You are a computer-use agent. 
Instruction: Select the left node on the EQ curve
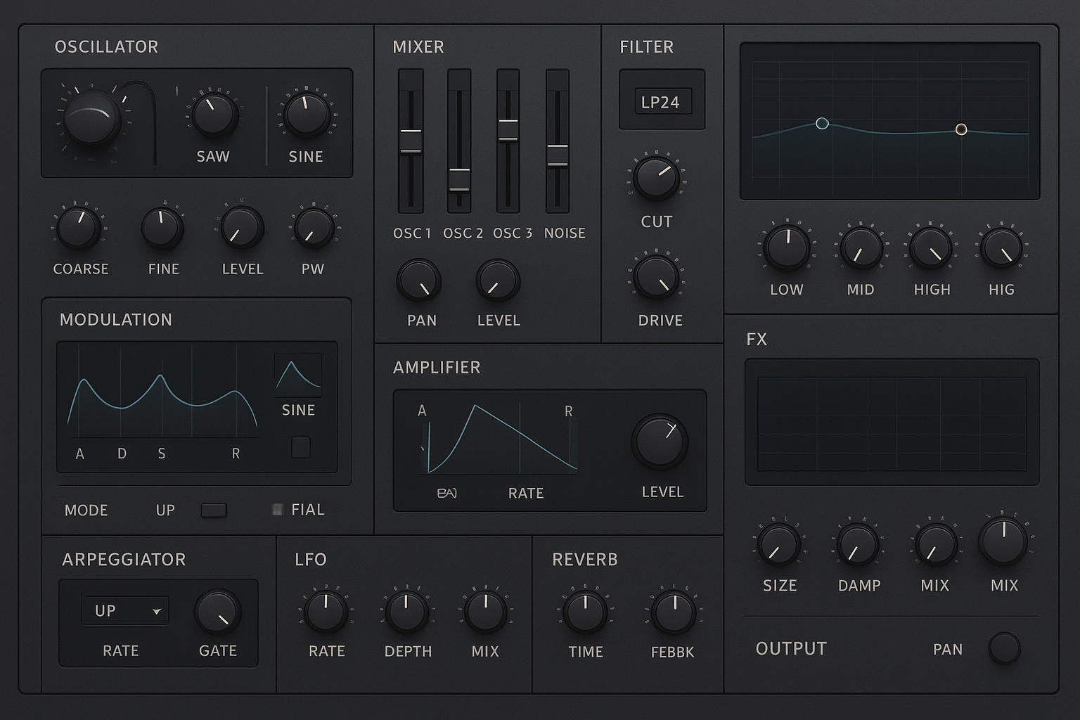pos(822,123)
